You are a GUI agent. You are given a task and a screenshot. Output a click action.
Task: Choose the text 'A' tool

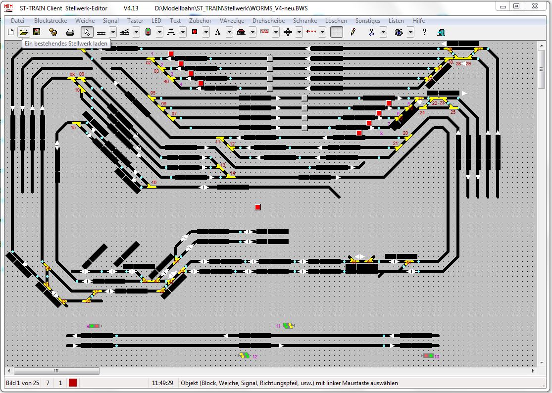[217, 32]
